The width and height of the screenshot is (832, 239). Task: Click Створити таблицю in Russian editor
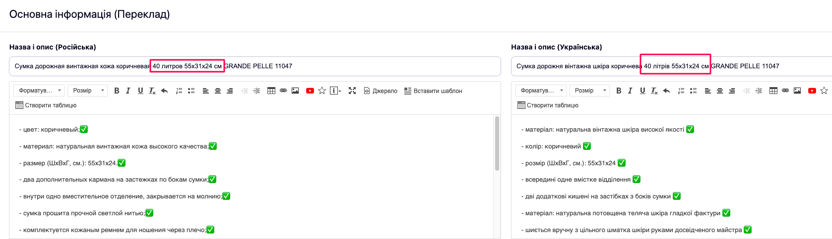tap(46, 105)
